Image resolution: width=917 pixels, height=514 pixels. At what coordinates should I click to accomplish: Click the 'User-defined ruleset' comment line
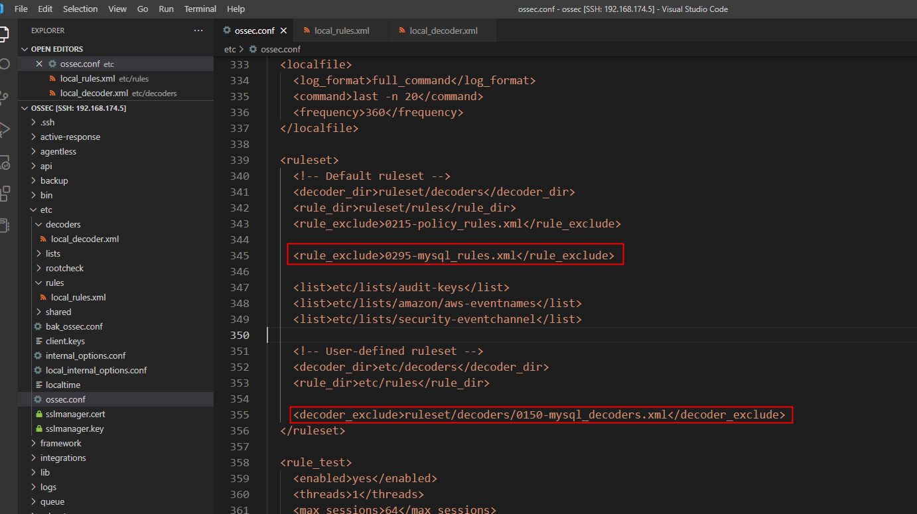pos(388,351)
